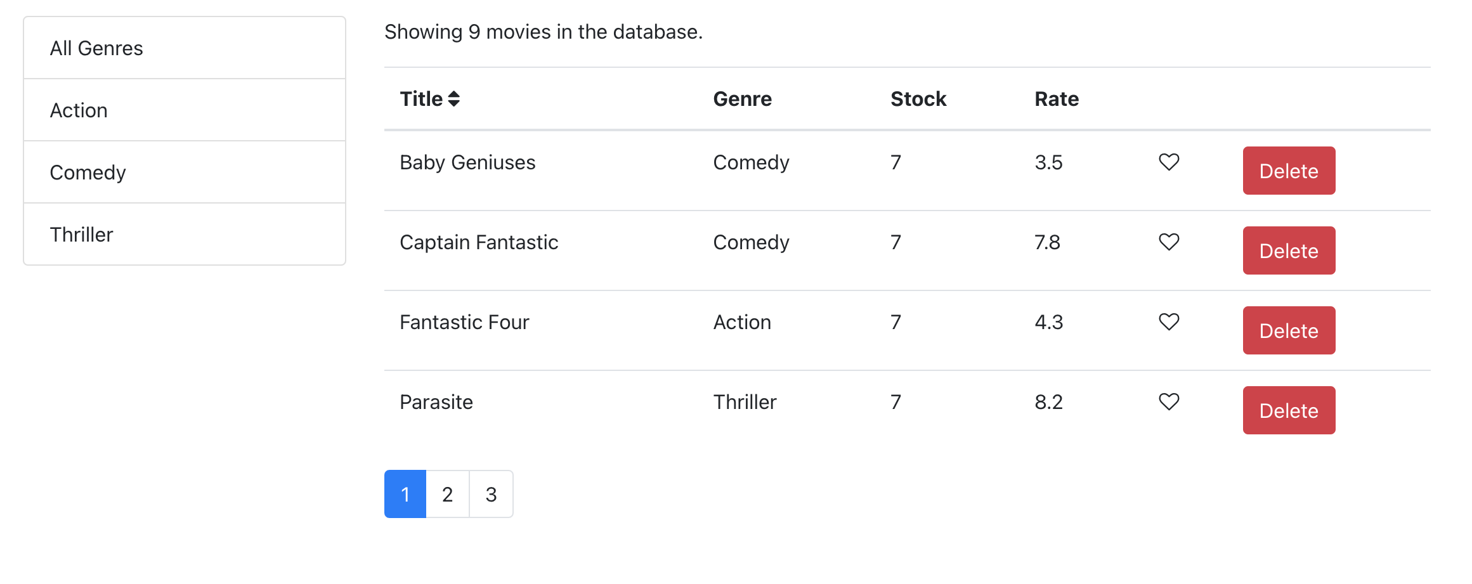Select All Genres filter
This screenshot has width=1472, height=584.
pos(185,48)
